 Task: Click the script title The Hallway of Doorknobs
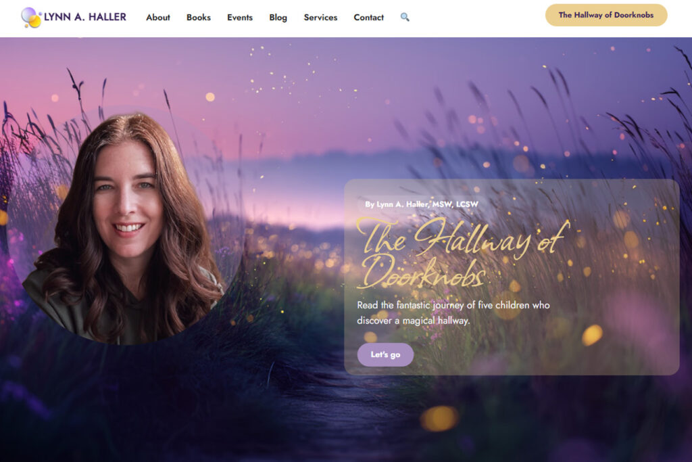point(462,252)
